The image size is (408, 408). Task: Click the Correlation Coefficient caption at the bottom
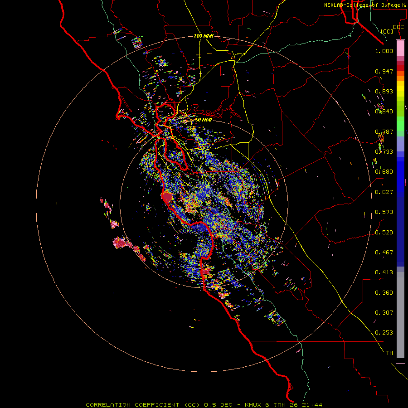(204, 405)
